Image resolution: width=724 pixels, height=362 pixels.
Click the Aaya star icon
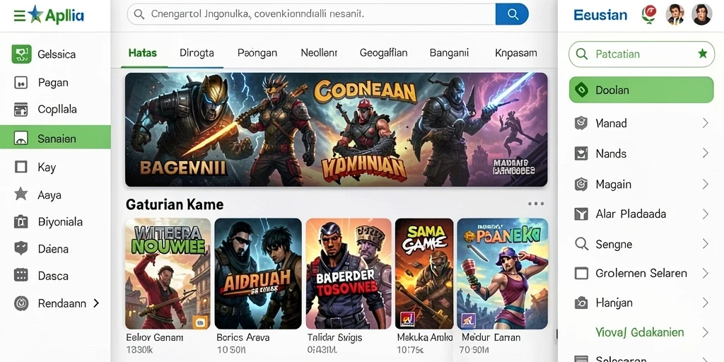click(21, 194)
